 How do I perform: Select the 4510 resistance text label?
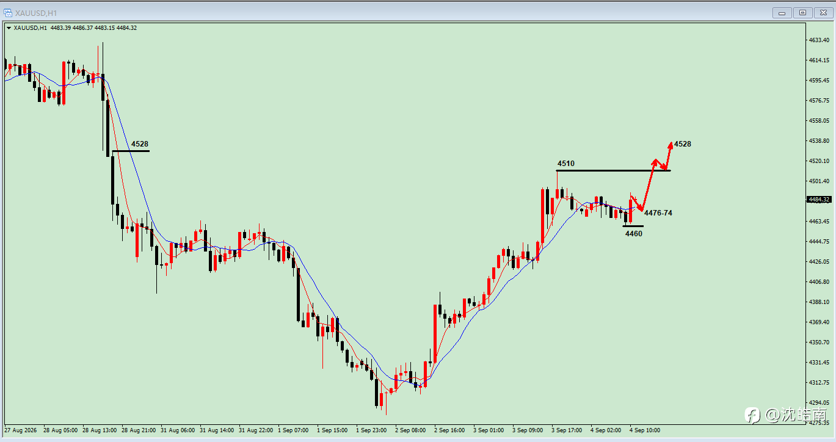[565, 164]
